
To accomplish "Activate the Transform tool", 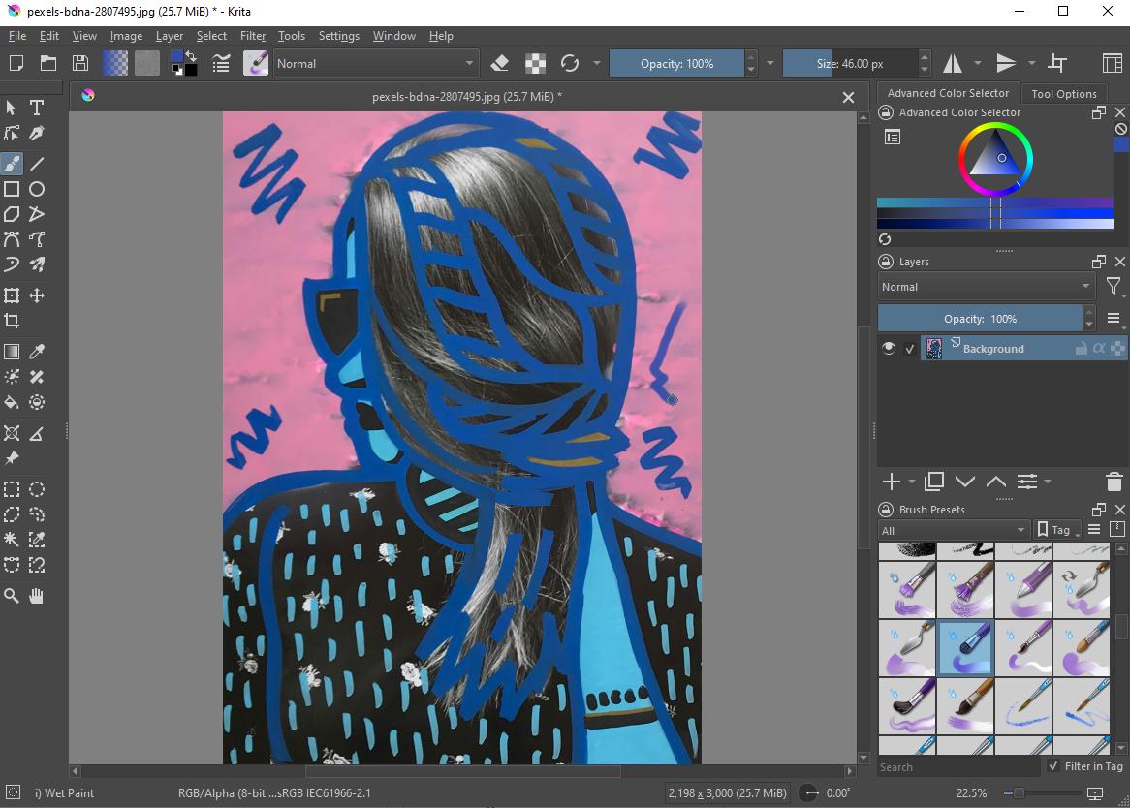I will point(12,295).
